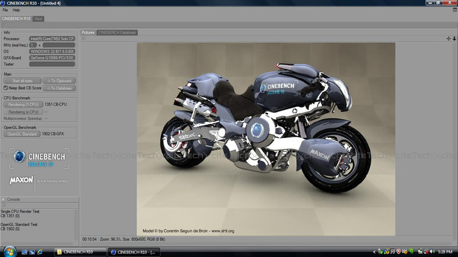458x257 pixels.
Task: Click the empty Tester field
Action: tap(52, 64)
